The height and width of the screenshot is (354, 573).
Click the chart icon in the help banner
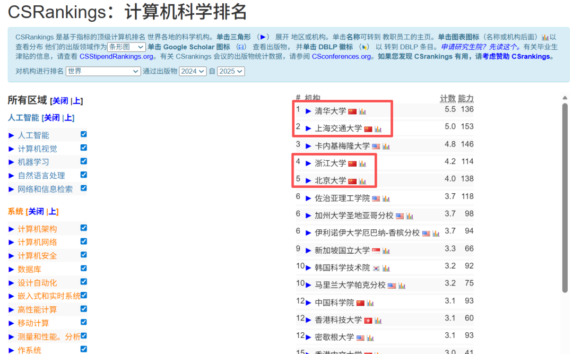point(545,37)
